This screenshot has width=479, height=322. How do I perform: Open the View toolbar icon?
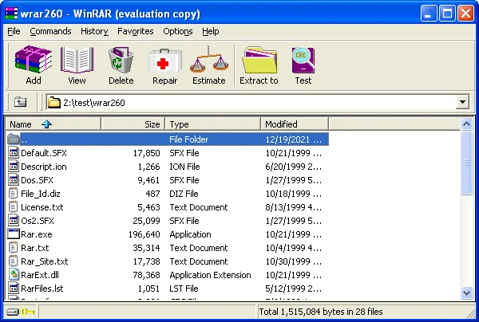point(77,60)
